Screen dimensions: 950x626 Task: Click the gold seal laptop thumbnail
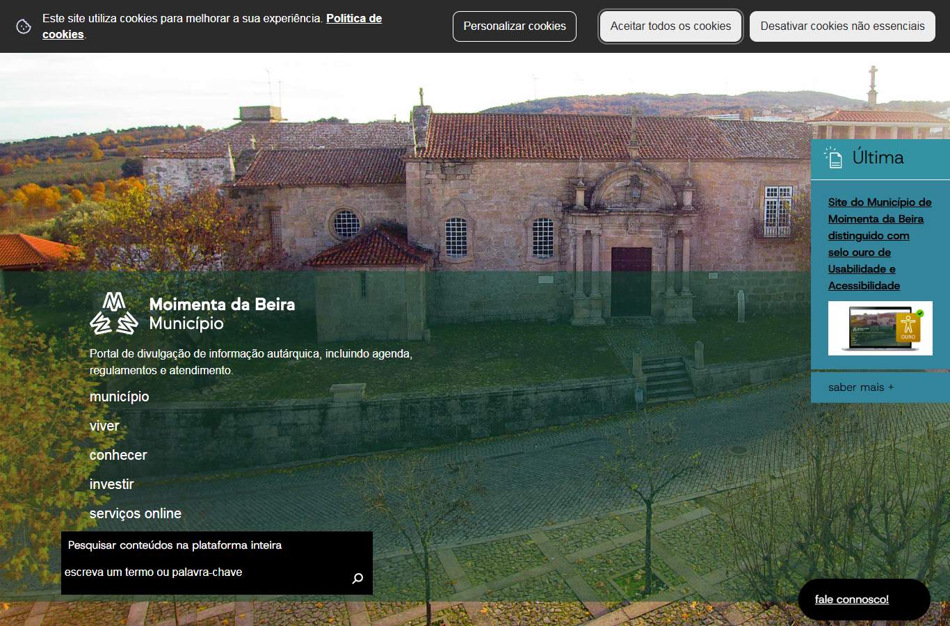click(880, 328)
